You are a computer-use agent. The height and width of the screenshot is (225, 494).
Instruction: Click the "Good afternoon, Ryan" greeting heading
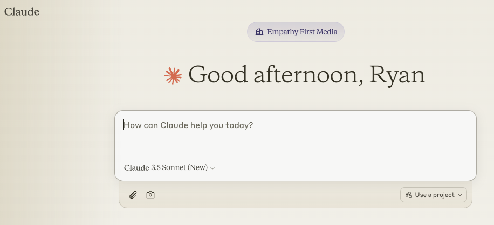[x=306, y=74]
